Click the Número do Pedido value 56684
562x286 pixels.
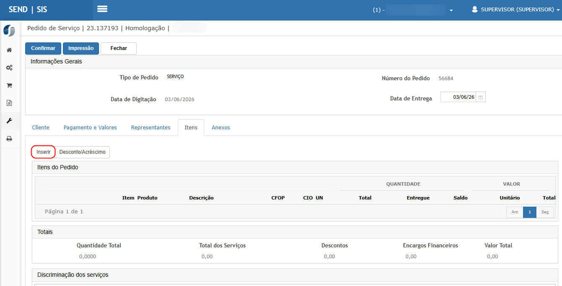pos(446,79)
